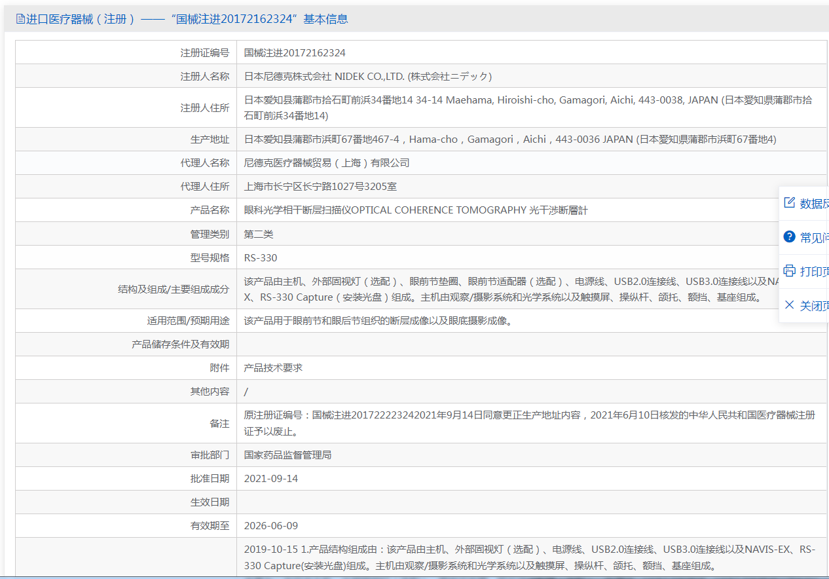Select the 国家药品监督管理局 value
Image resolution: width=829 pixels, height=579 pixels.
click(287, 455)
